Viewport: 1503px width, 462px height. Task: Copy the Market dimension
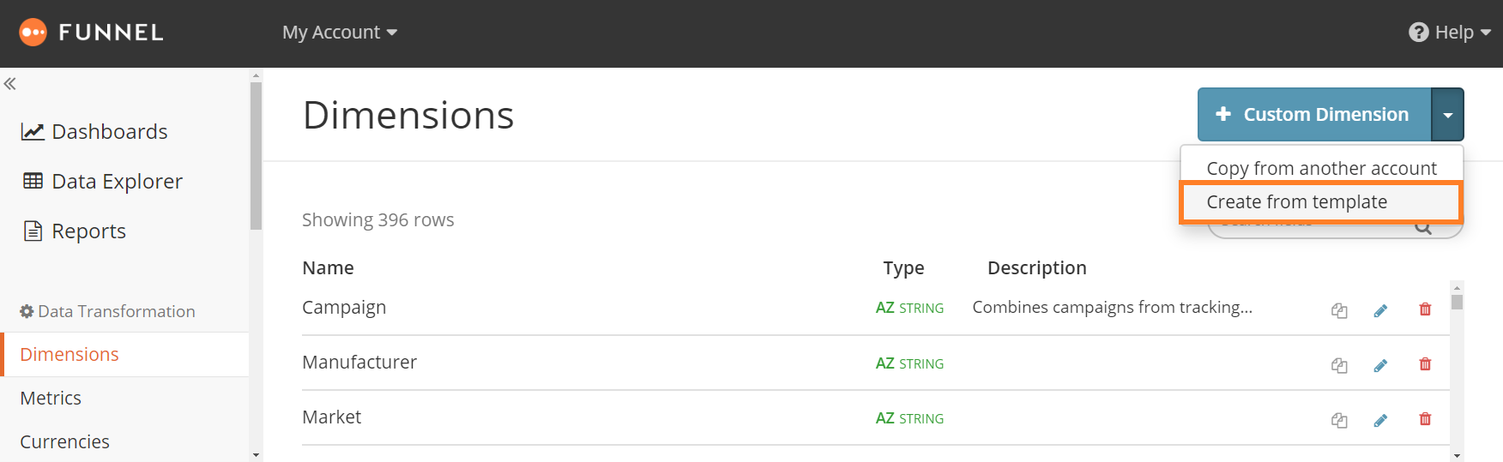(1339, 420)
